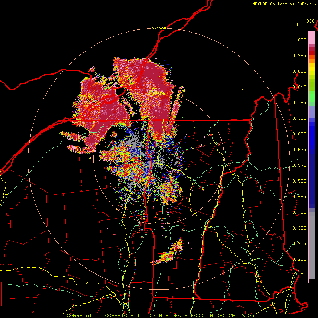Click the light pink swatch atop color bar
The width and height of the screenshot is (318, 318).
[312, 37]
